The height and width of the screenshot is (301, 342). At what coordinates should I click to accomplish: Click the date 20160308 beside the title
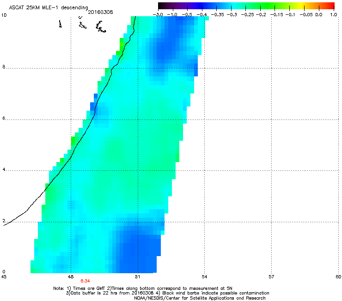[100, 12]
